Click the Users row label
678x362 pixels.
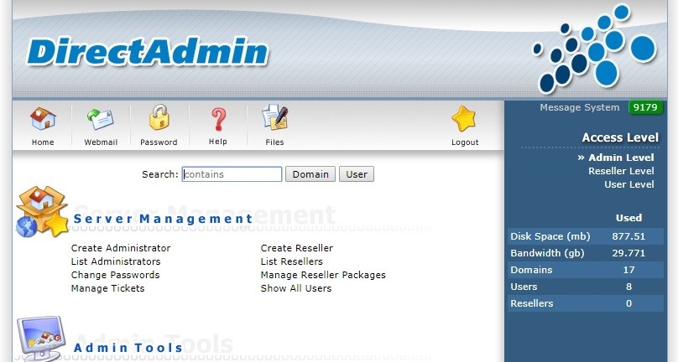524,287
